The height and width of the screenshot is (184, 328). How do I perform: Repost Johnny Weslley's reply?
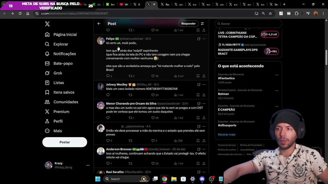(130, 95)
